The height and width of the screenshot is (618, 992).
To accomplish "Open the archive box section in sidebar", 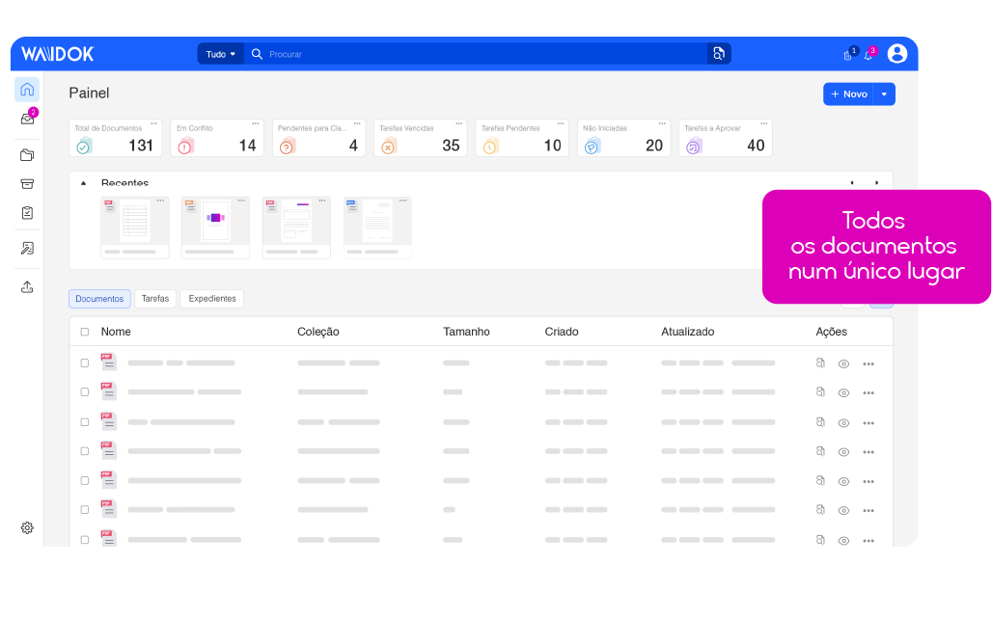I will (27, 184).
